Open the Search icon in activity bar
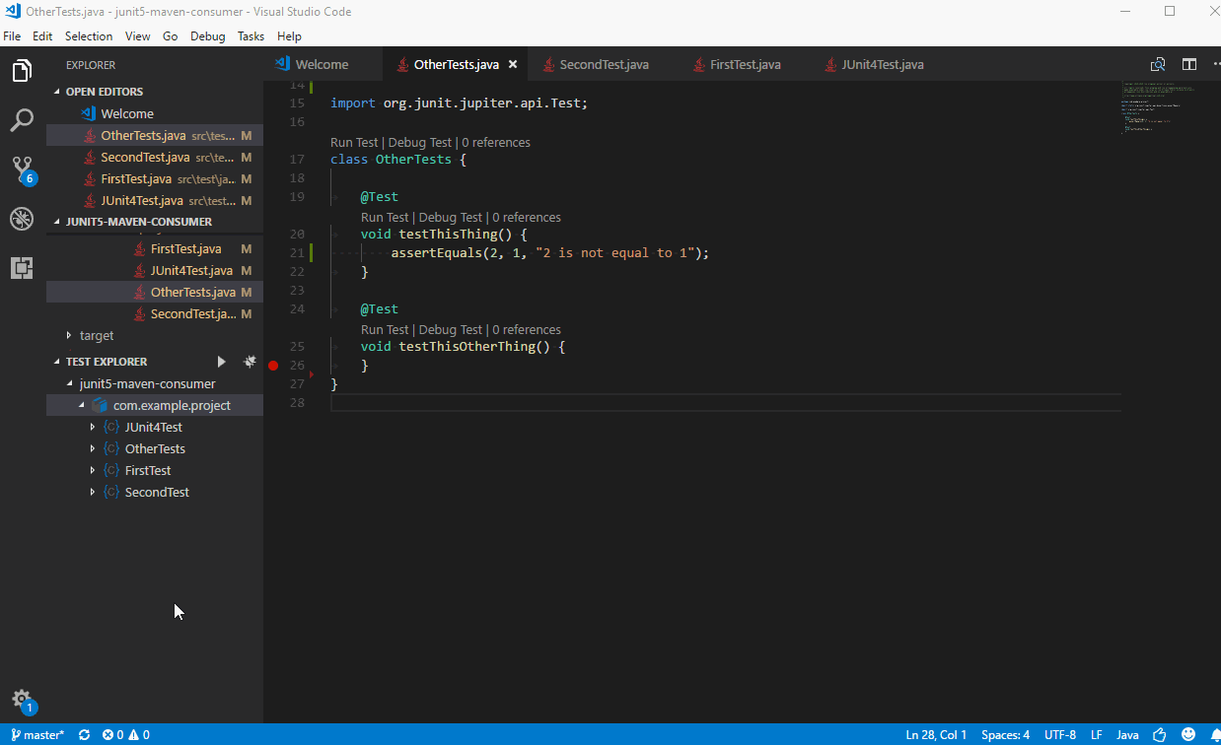This screenshot has width=1221, height=745. click(x=22, y=120)
